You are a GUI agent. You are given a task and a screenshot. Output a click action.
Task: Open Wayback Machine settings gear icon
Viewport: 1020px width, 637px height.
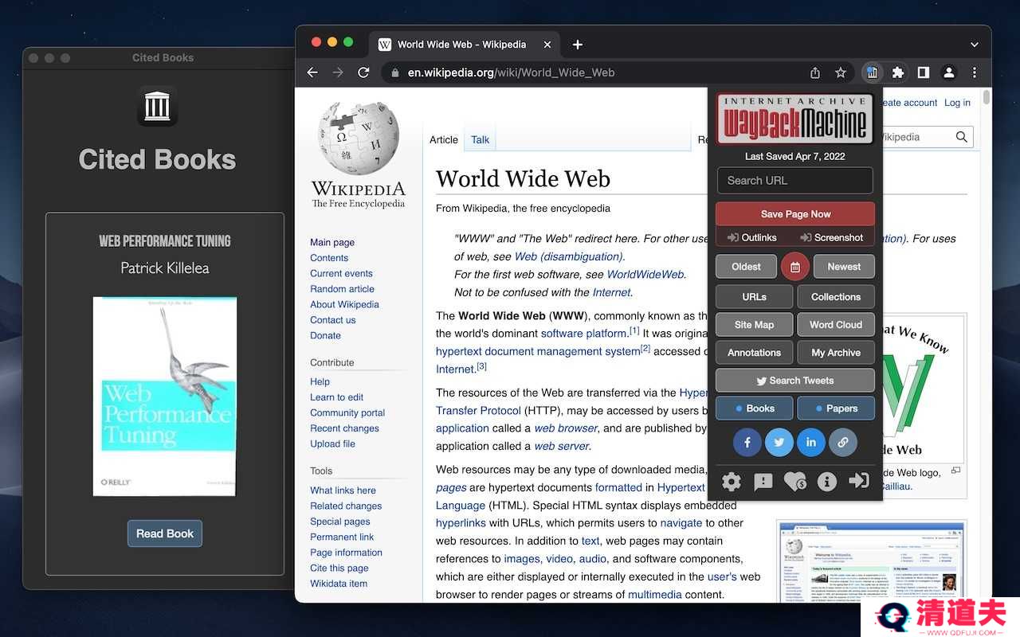732,481
